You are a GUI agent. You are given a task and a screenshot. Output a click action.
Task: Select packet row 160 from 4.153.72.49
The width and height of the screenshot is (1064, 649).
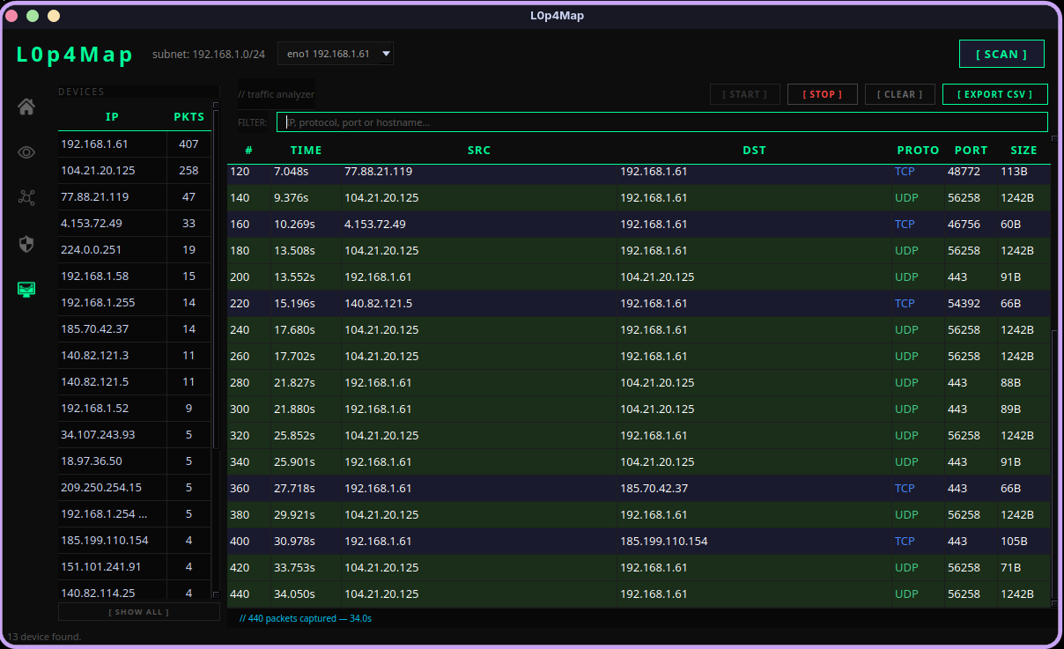click(639, 224)
